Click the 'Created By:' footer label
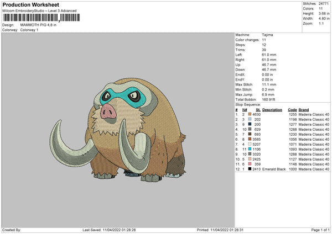Image resolution: width=332 pixels, height=234 pixels. [12, 230]
